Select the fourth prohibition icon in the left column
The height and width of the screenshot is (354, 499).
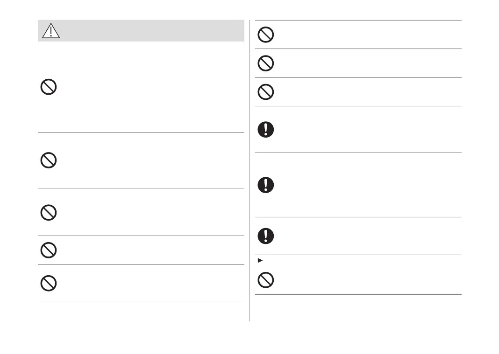pos(49,250)
